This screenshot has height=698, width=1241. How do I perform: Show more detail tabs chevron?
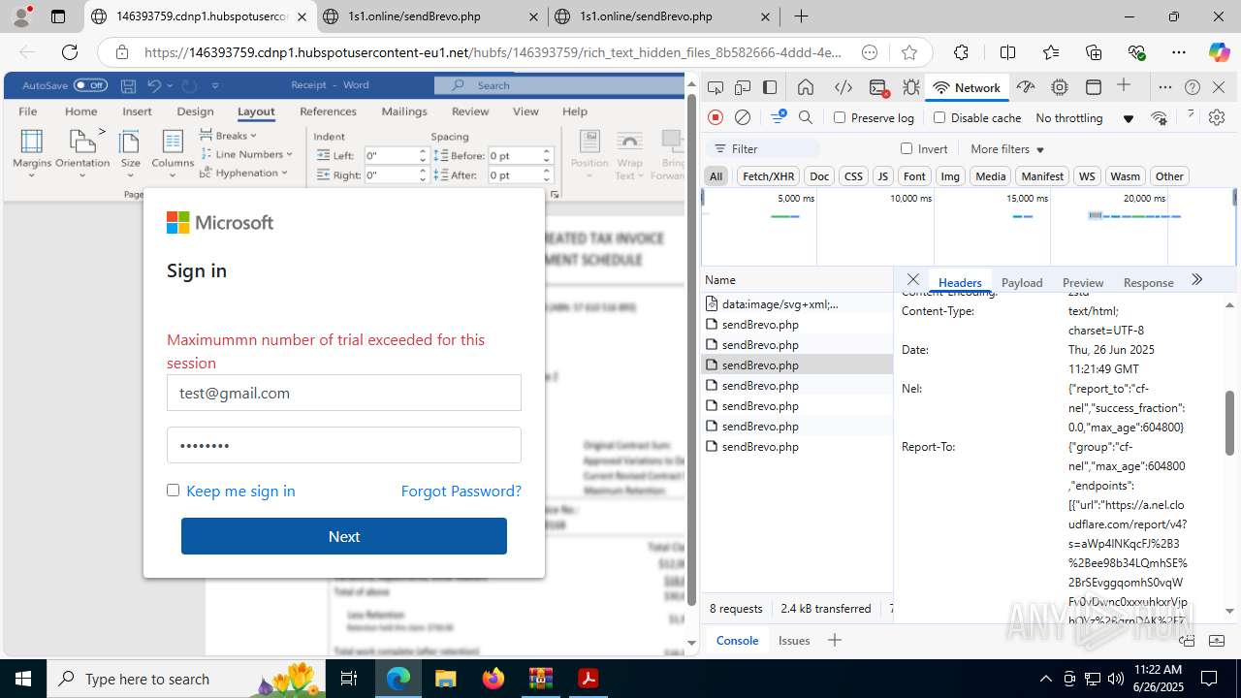tap(1196, 280)
